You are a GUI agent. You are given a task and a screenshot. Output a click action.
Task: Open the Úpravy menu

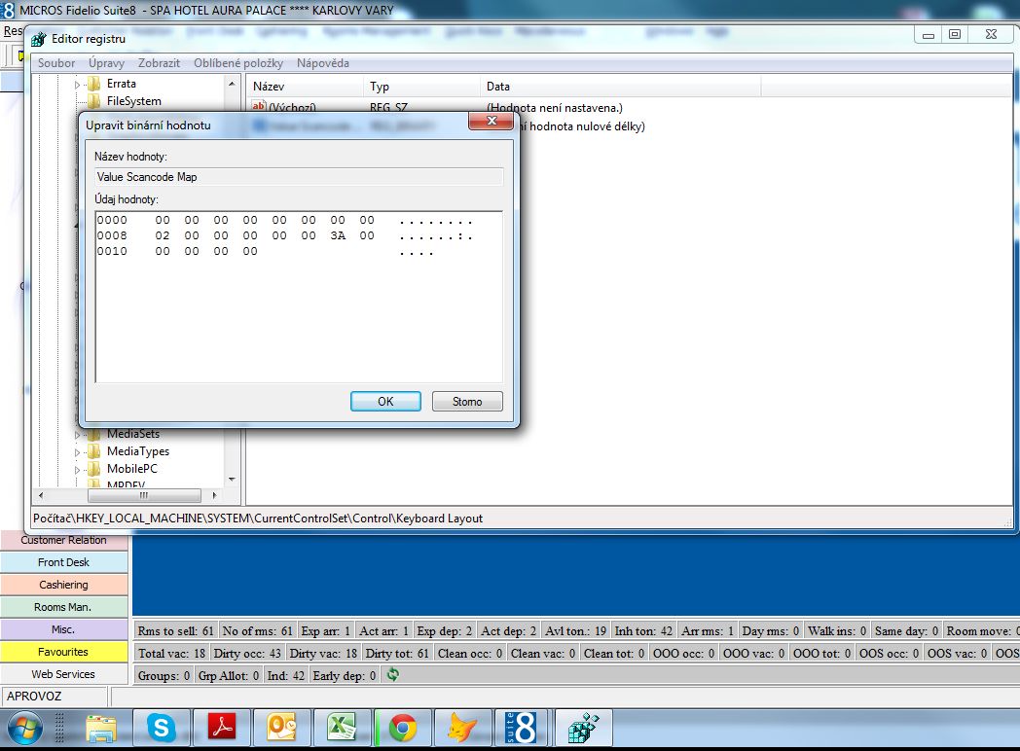click(x=106, y=63)
